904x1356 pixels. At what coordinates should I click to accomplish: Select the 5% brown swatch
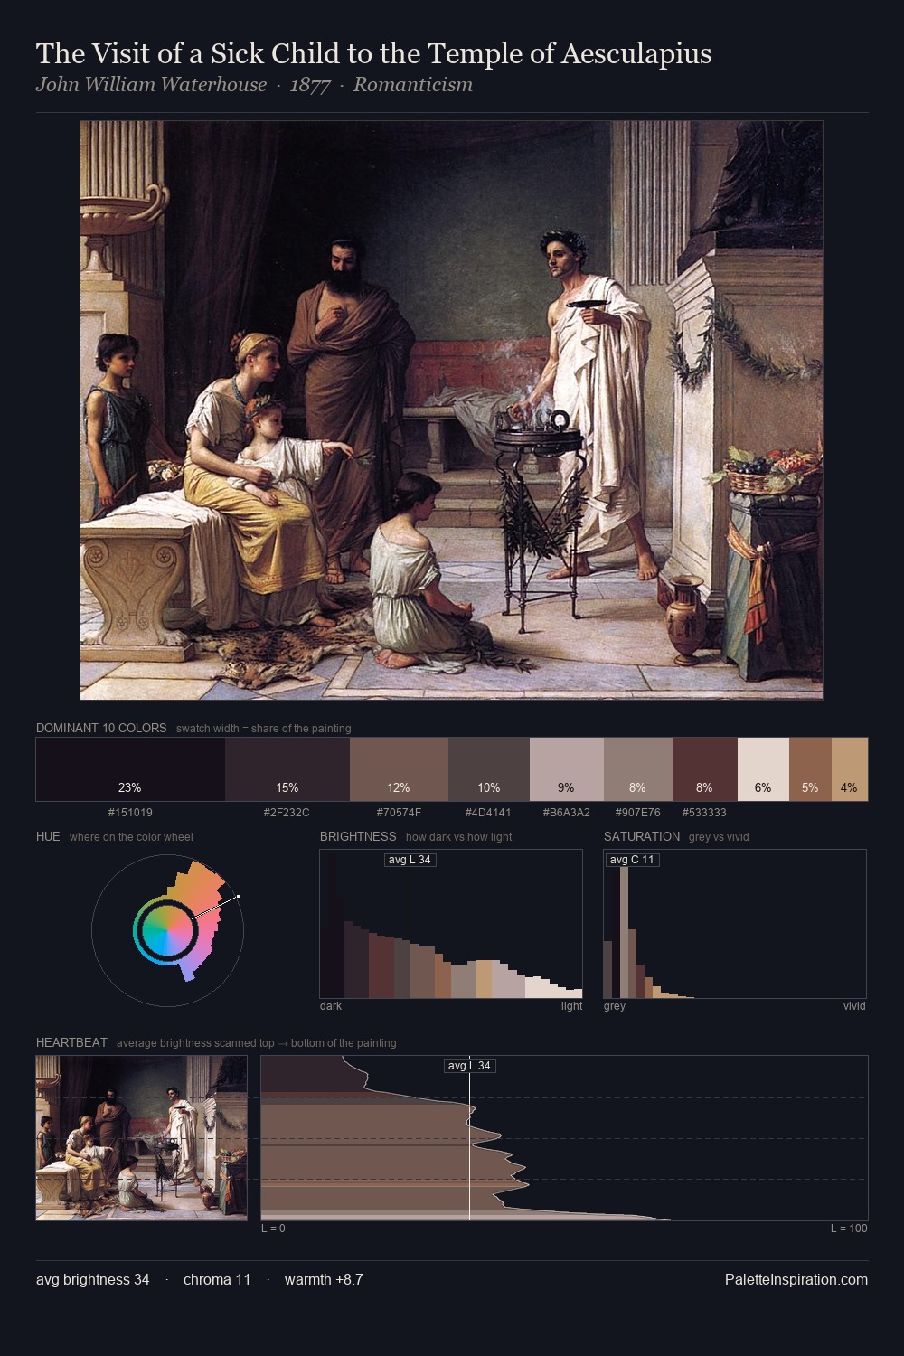click(810, 769)
